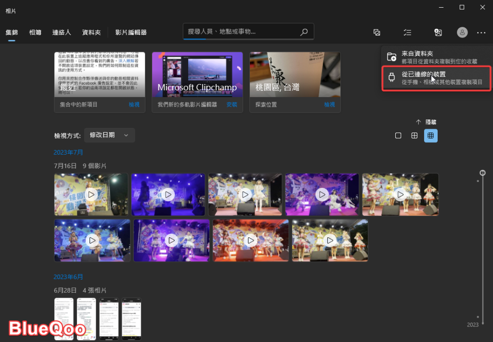Viewport: 493px width, 342px height.
Task: Jump to 2023年7月 month header
Action: click(68, 152)
